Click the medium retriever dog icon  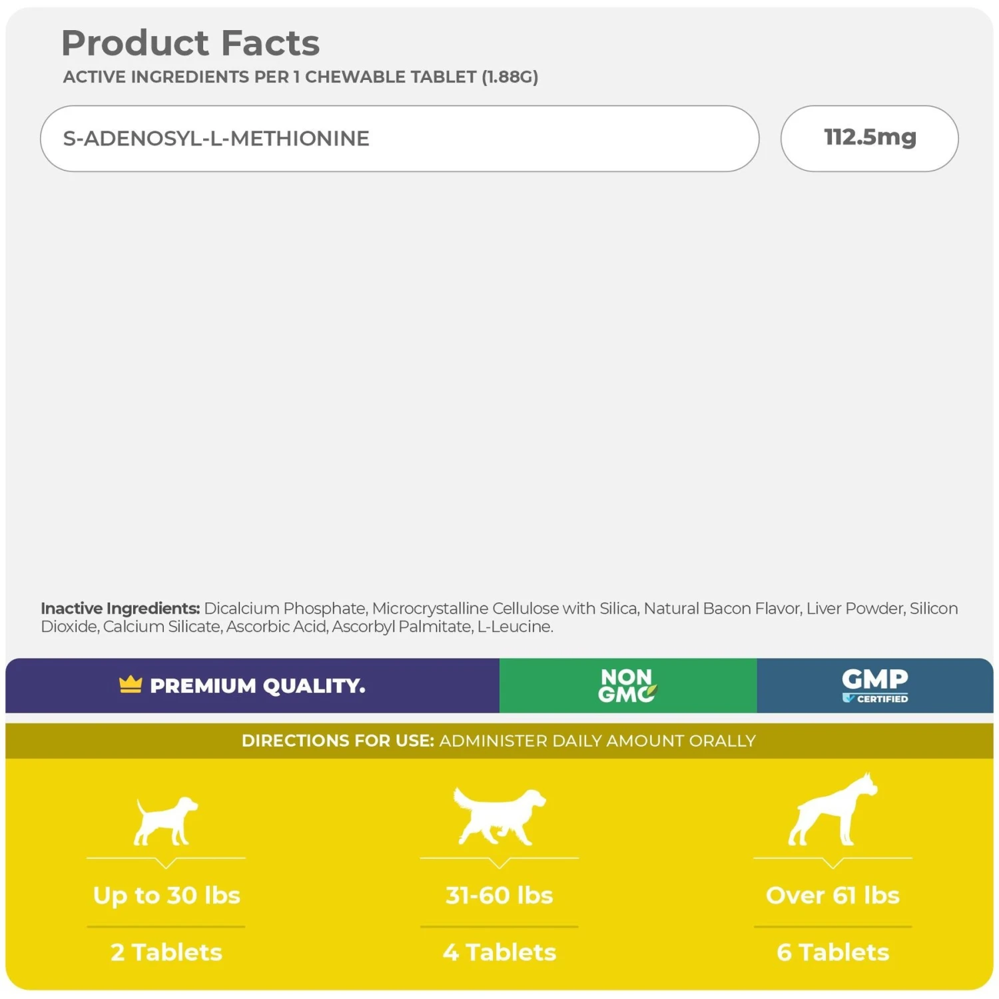[498, 816]
